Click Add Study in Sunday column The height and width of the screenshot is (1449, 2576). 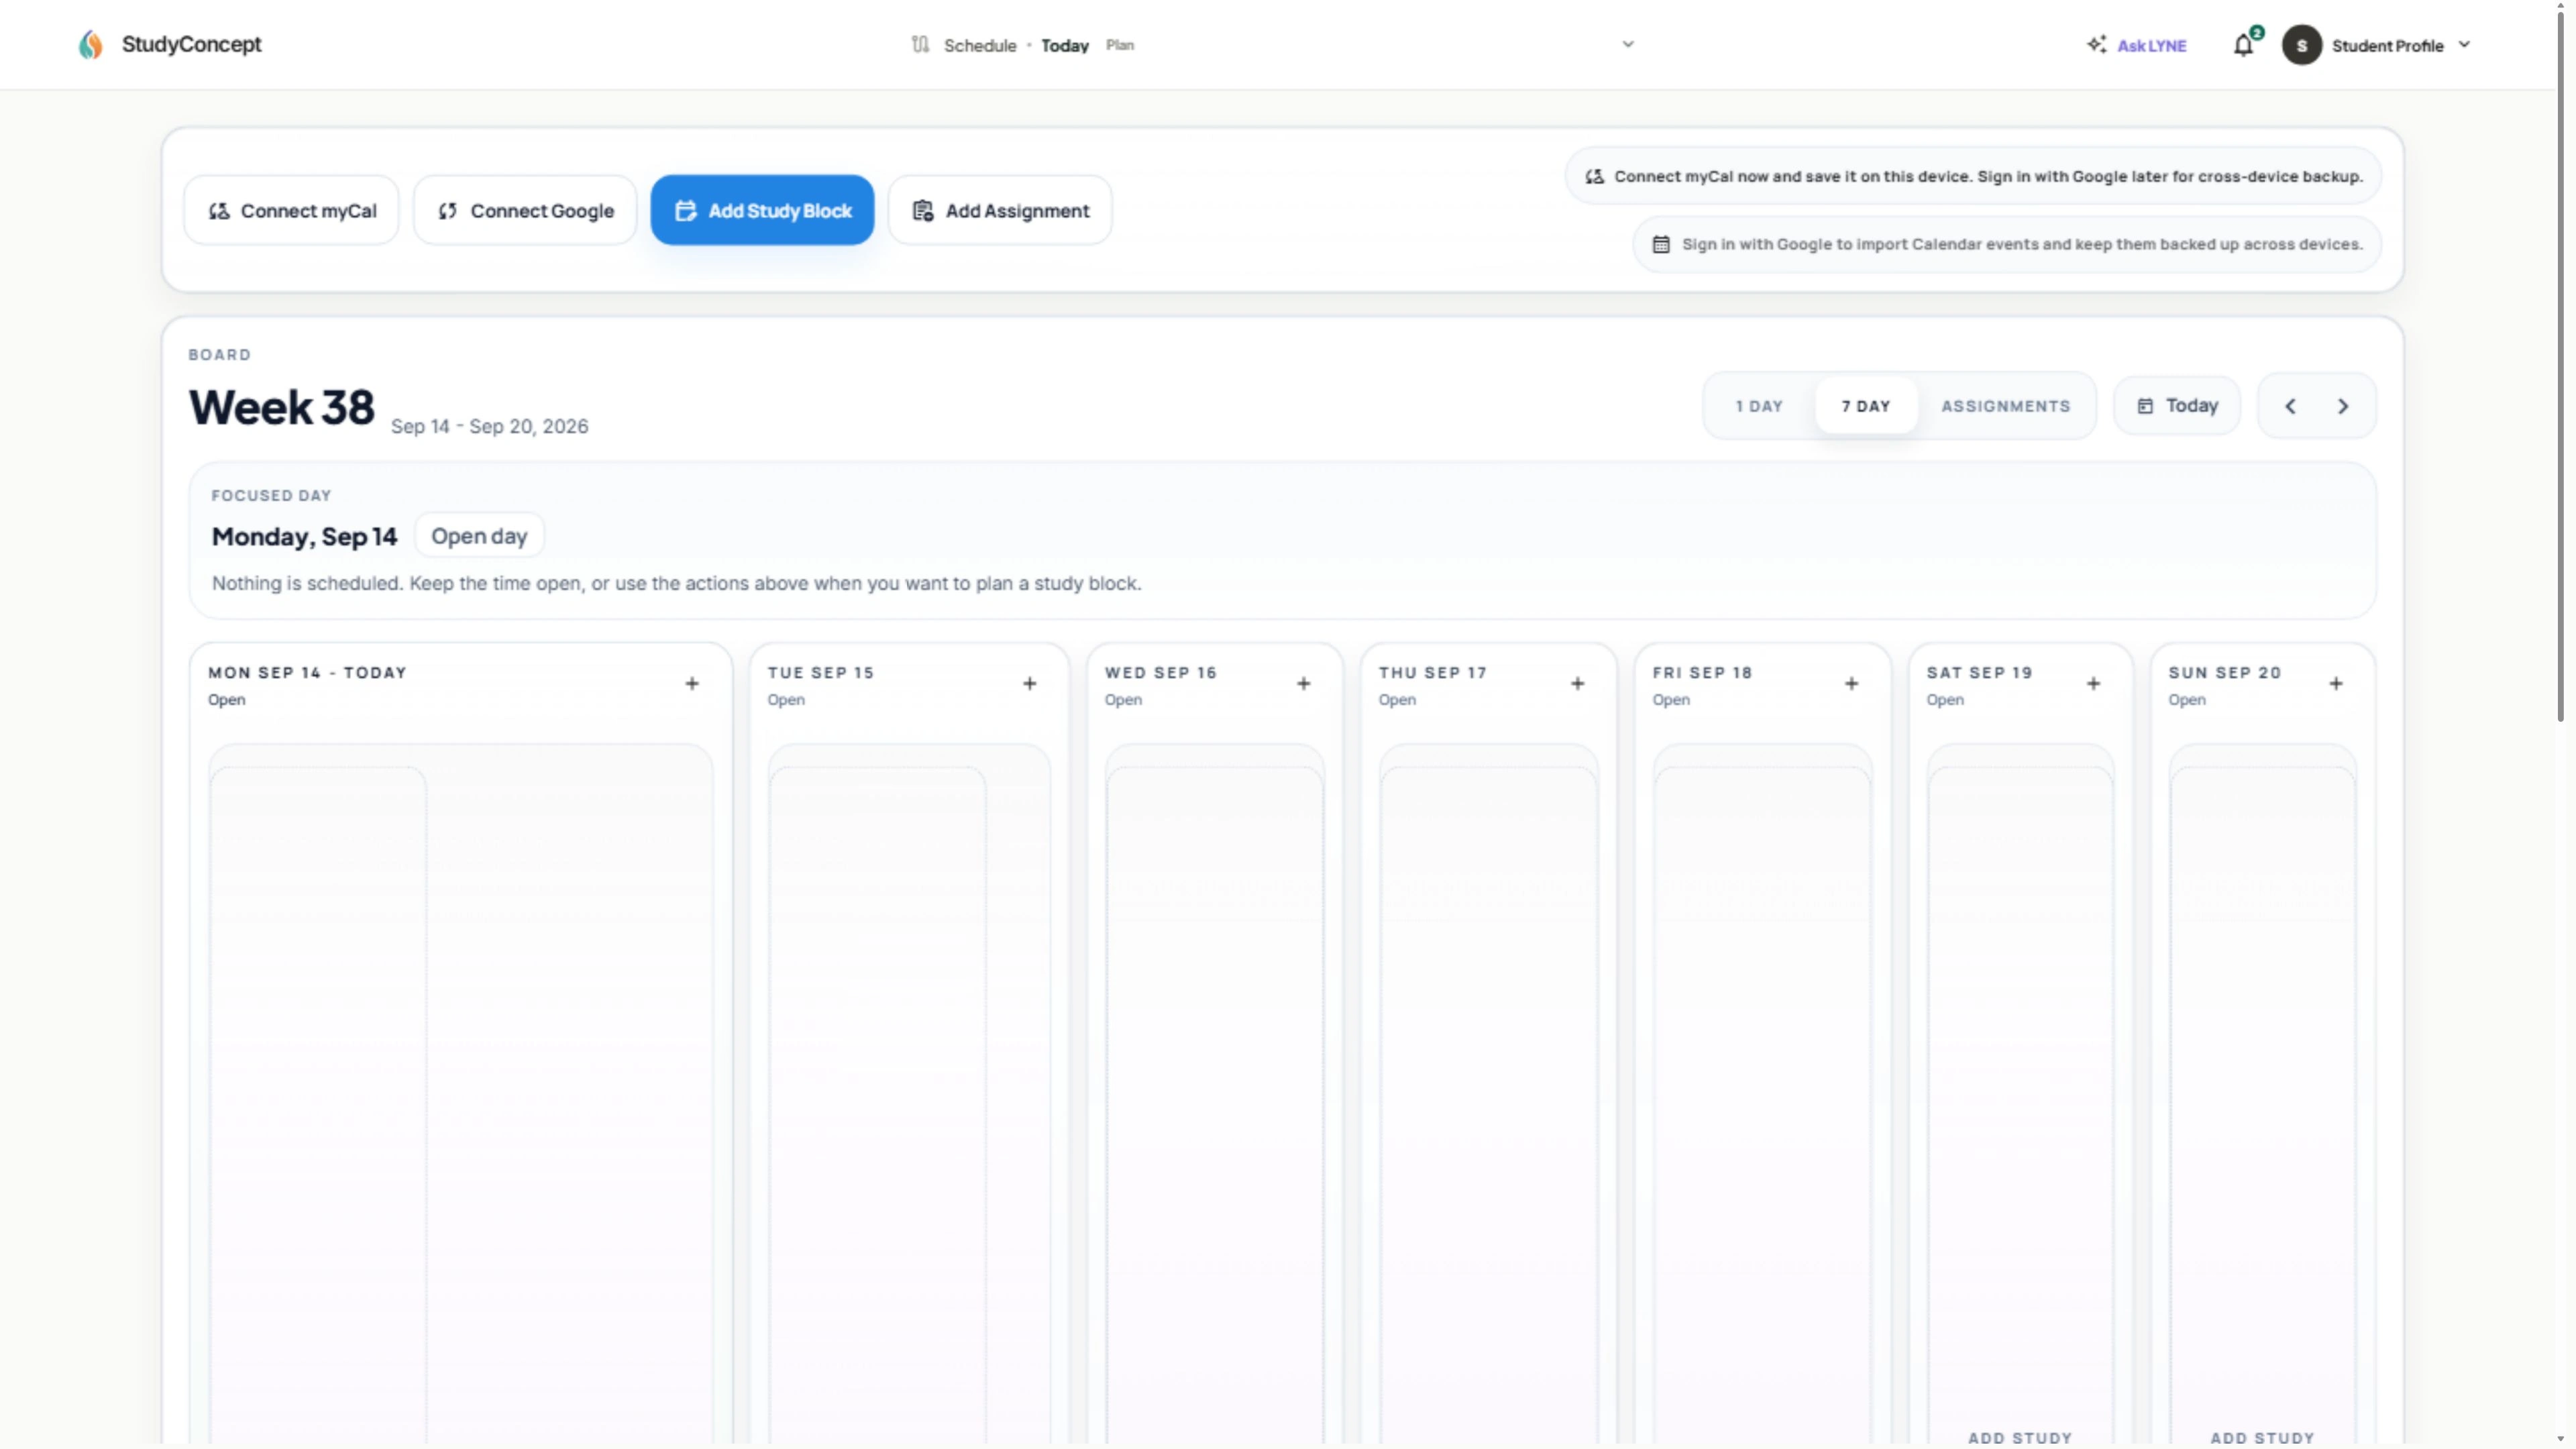coord(2262,1438)
